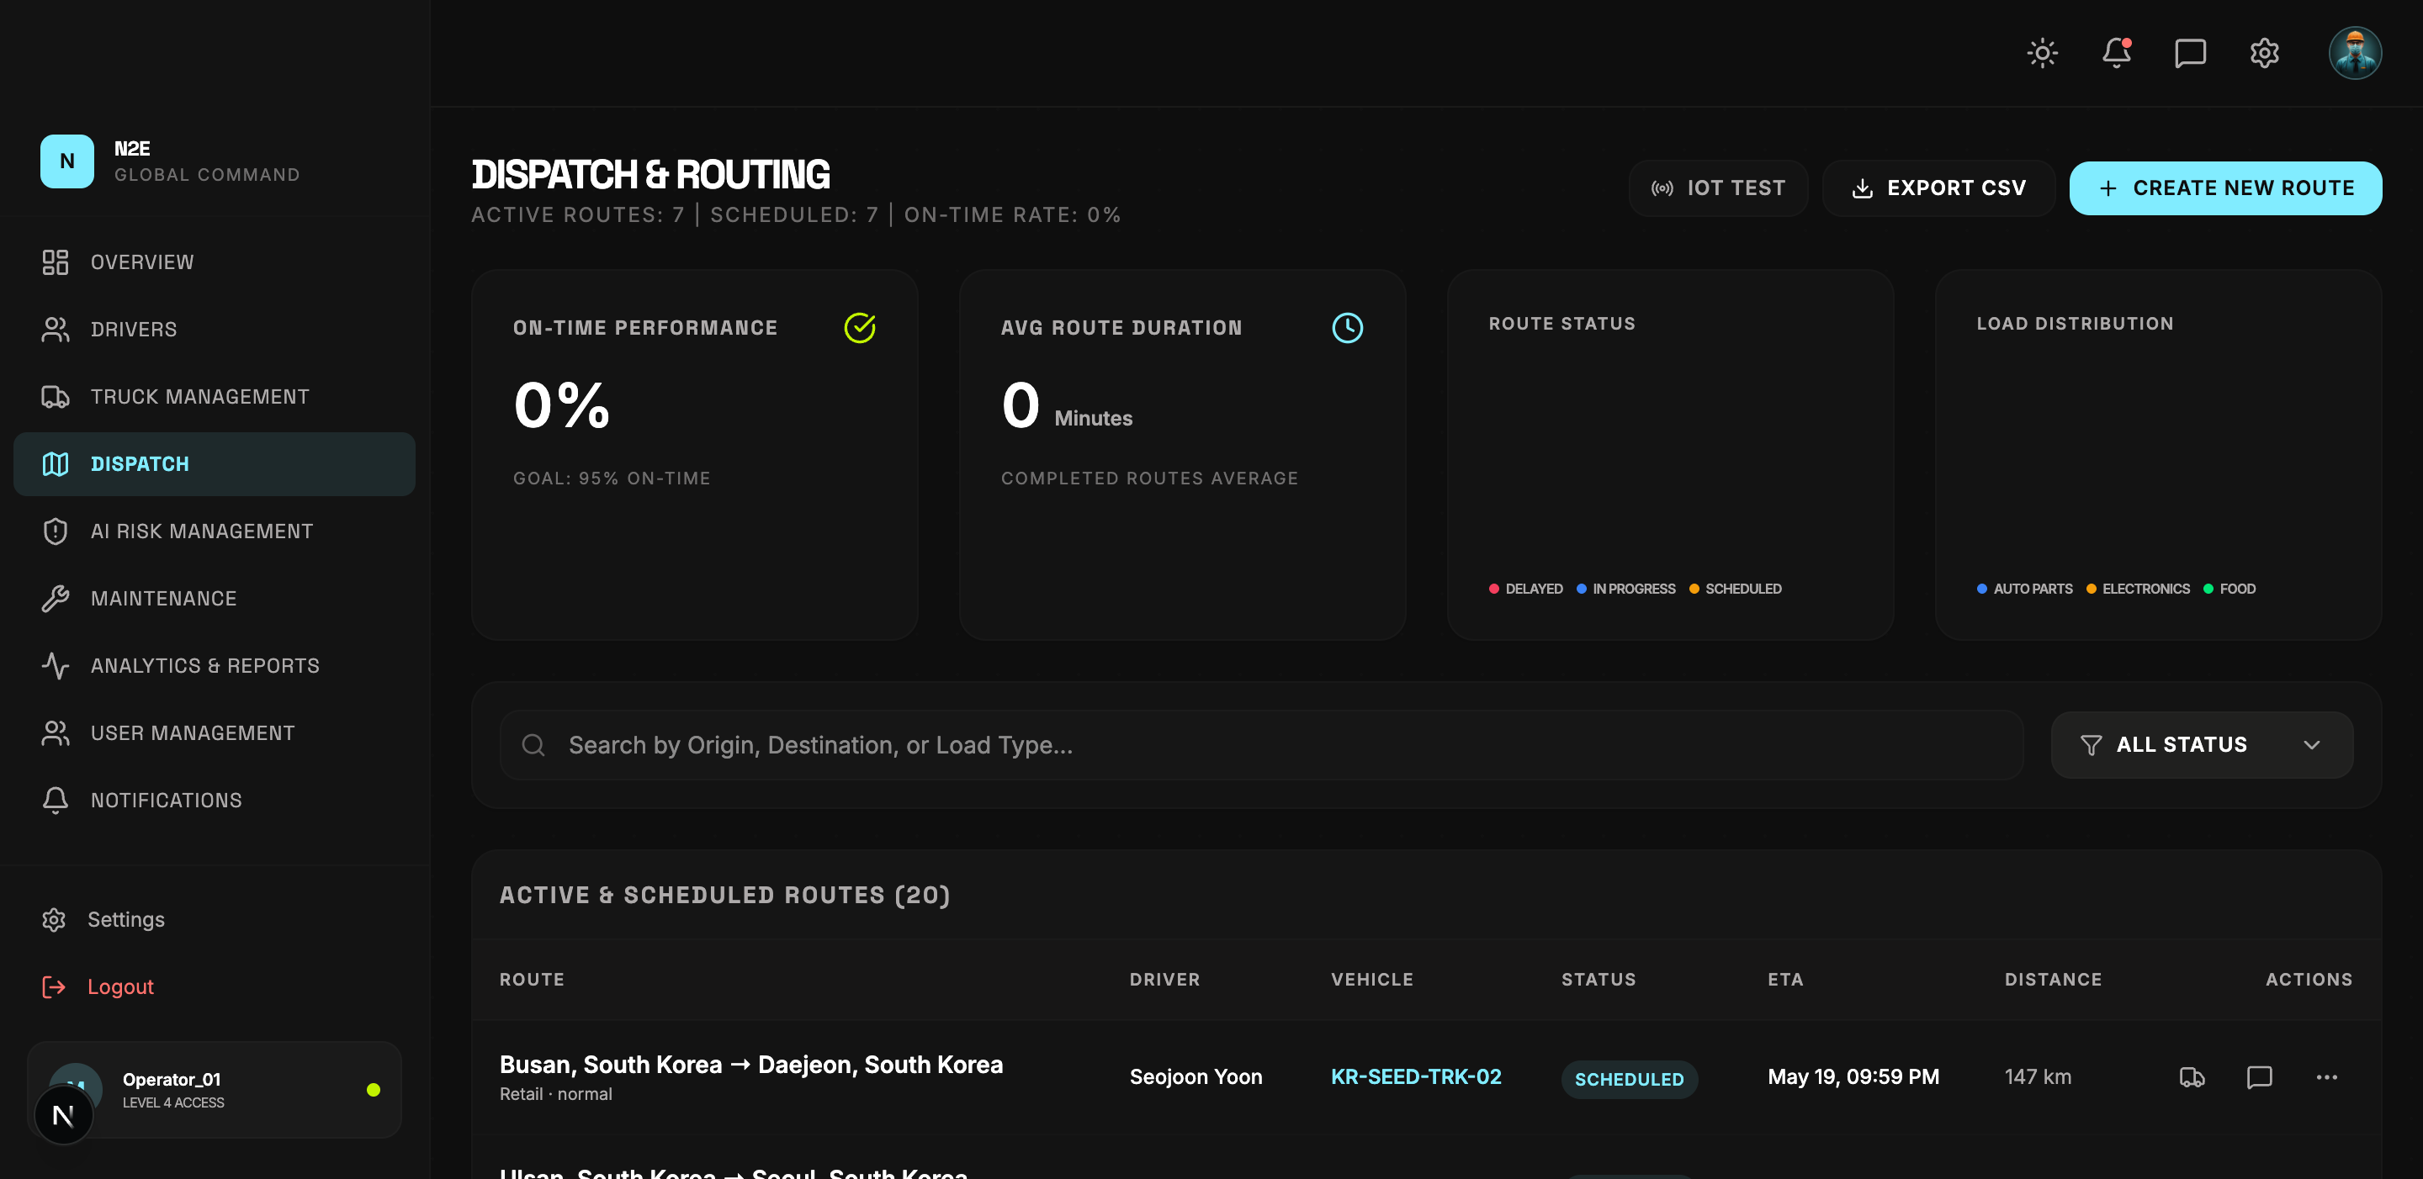Open the All Status filter dropdown
Screen dimensions: 2423x1179
2202,744
